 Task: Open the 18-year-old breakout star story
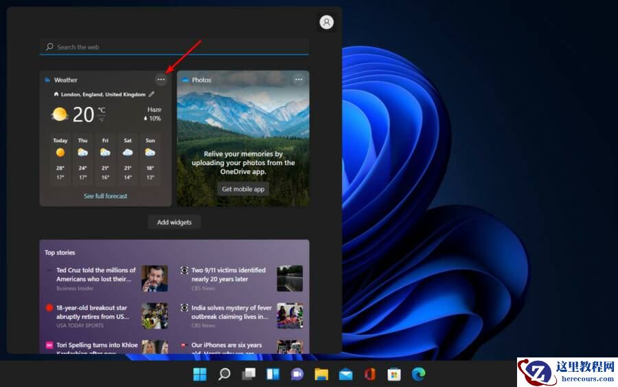pos(93,312)
